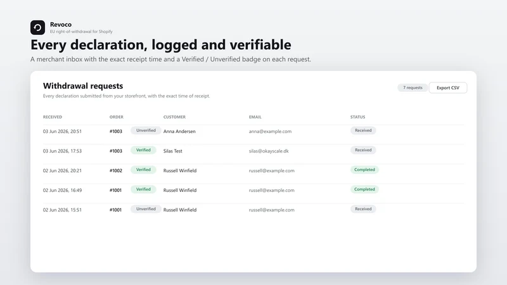This screenshot has height=285, width=507.
Task: Click the email silas@okayscale.dk
Action: [269, 151]
